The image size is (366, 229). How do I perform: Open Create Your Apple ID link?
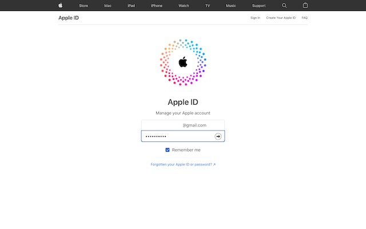click(281, 18)
